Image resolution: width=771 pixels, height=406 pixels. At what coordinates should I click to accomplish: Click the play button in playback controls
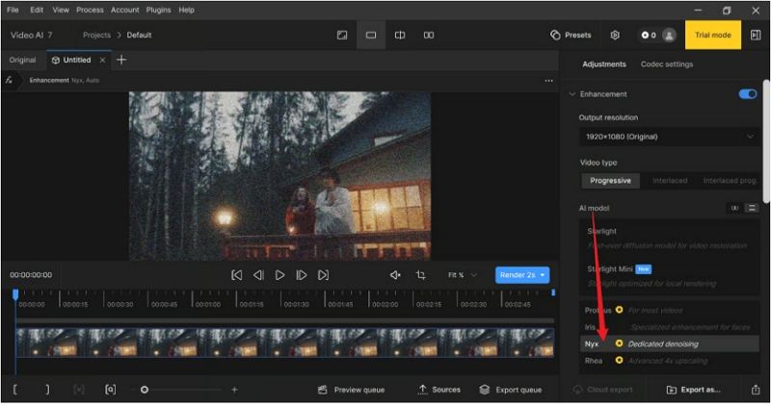[279, 275]
